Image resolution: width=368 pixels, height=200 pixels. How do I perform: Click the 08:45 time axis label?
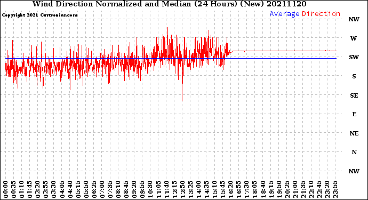click(x=126, y=189)
